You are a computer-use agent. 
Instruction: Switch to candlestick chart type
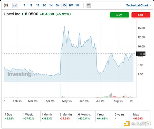click(x=6, y=5)
